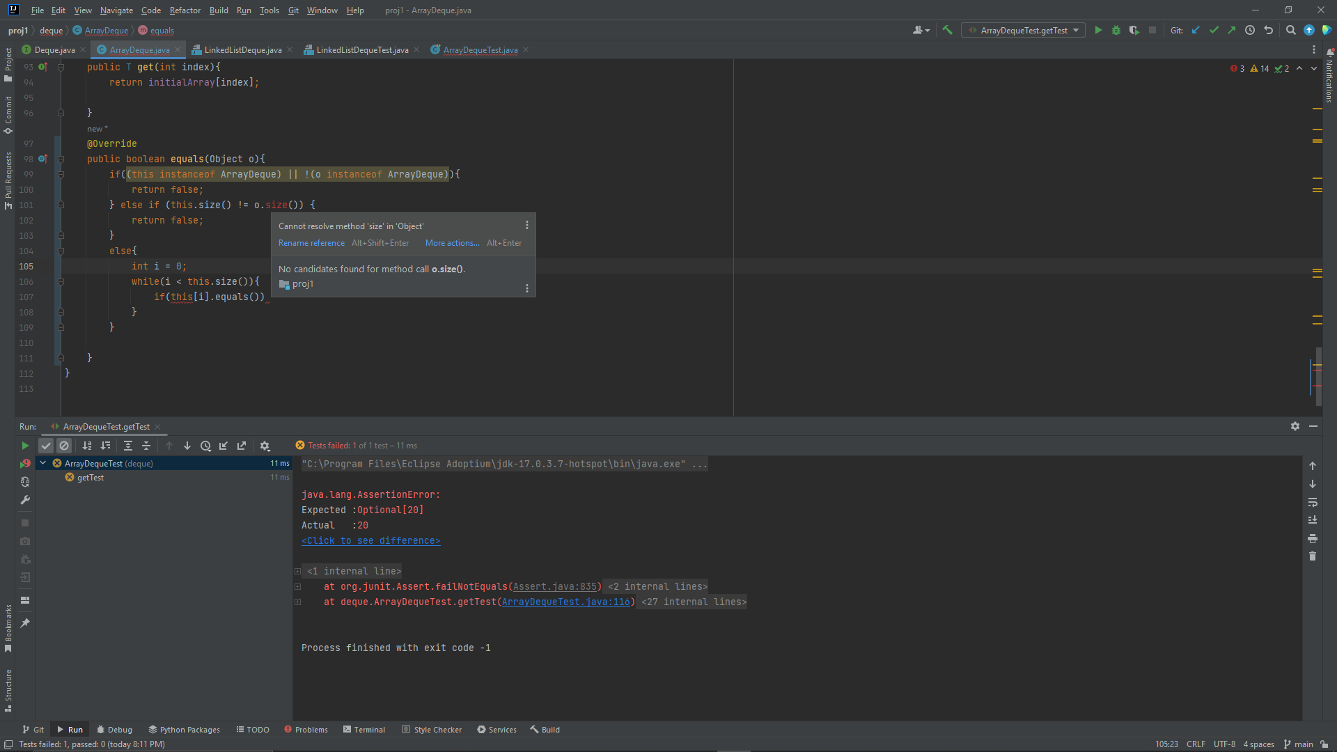Rerun failed tests in Run panel
This screenshot has height=752, width=1337.
(25, 463)
